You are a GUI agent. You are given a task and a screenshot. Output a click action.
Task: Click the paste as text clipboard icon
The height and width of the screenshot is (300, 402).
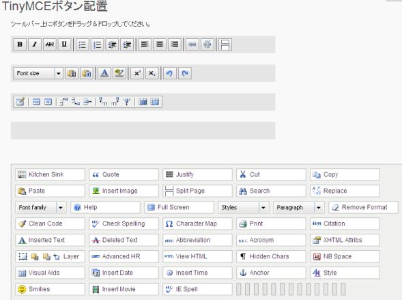click(72, 73)
